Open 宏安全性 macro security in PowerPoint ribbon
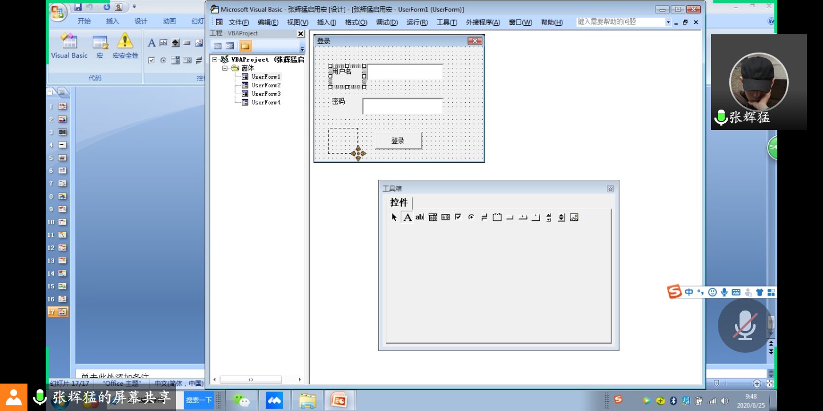 coord(125,47)
